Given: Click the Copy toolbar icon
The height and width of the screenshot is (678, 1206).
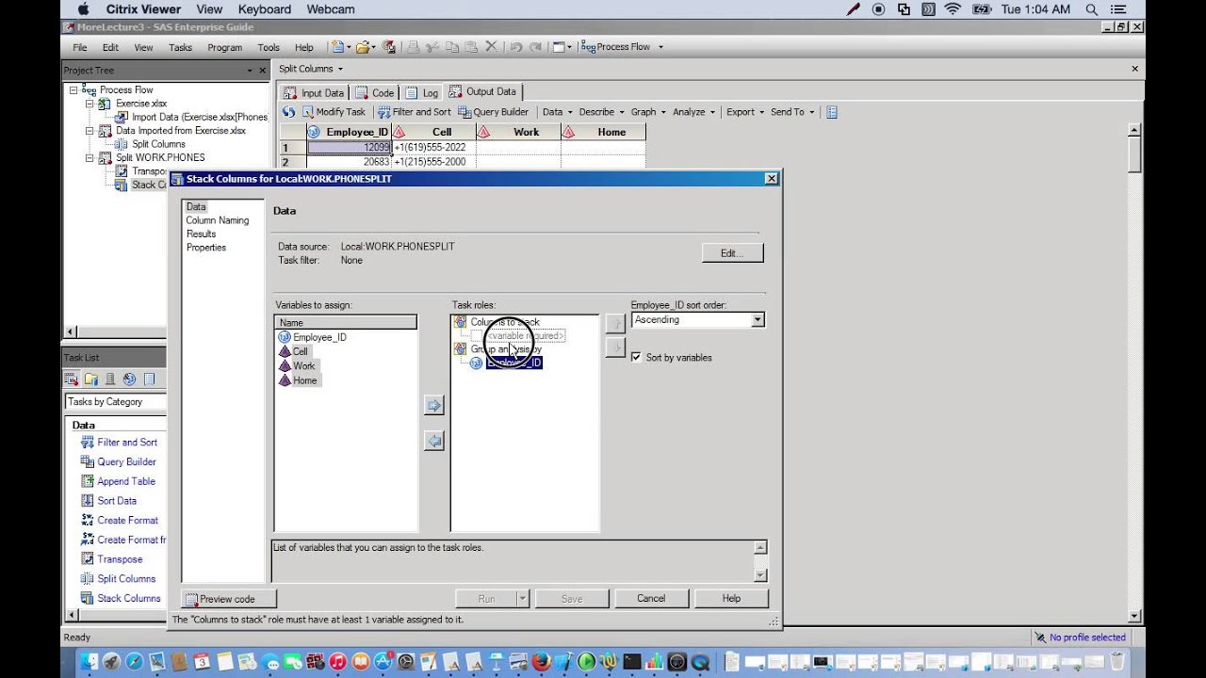Looking at the screenshot, I should click(x=452, y=47).
